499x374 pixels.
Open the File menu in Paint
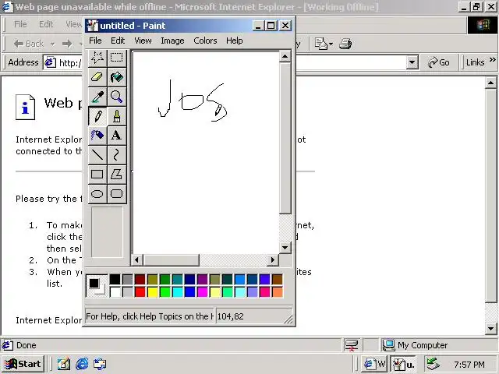coord(95,41)
